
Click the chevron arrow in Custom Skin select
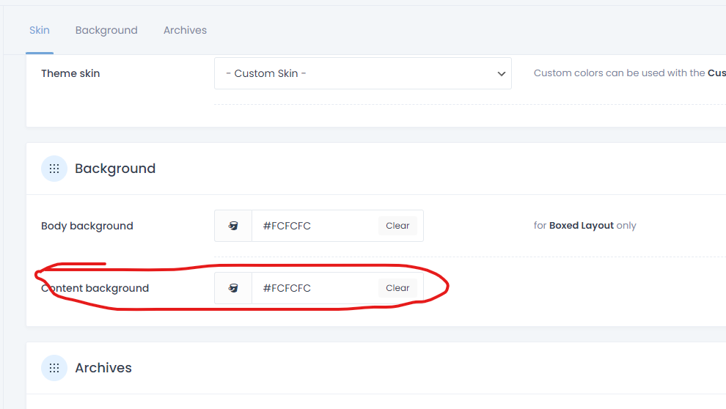click(x=502, y=74)
